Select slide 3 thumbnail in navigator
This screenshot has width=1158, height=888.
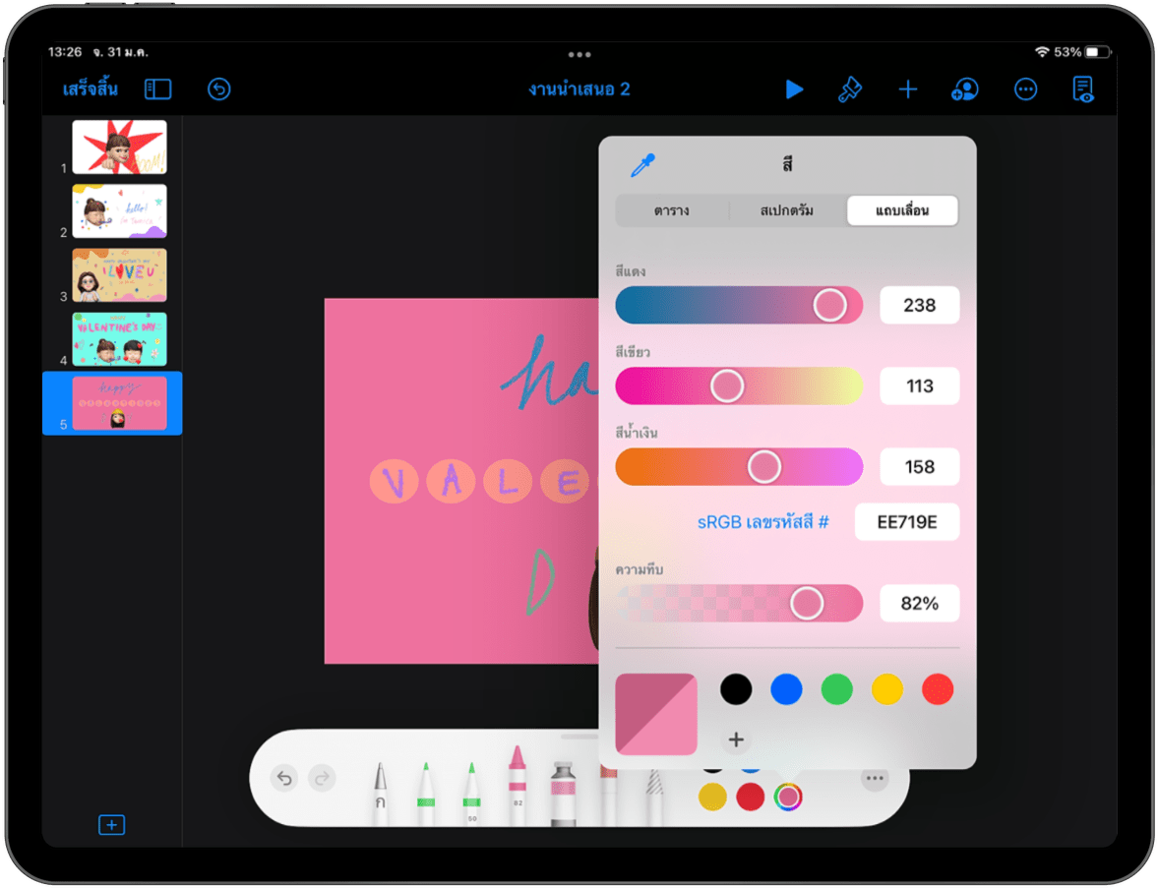coord(119,275)
